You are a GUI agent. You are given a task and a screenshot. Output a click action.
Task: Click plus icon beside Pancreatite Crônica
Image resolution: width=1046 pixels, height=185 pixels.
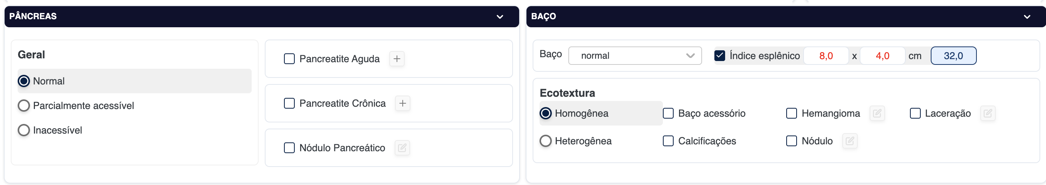click(x=402, y=104)
